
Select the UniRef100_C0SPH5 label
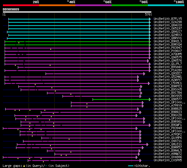[168, 160]
